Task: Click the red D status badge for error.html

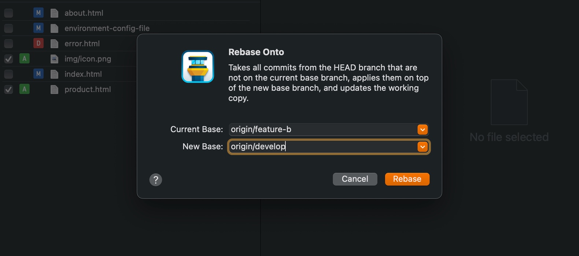Action: pos(38,44)
